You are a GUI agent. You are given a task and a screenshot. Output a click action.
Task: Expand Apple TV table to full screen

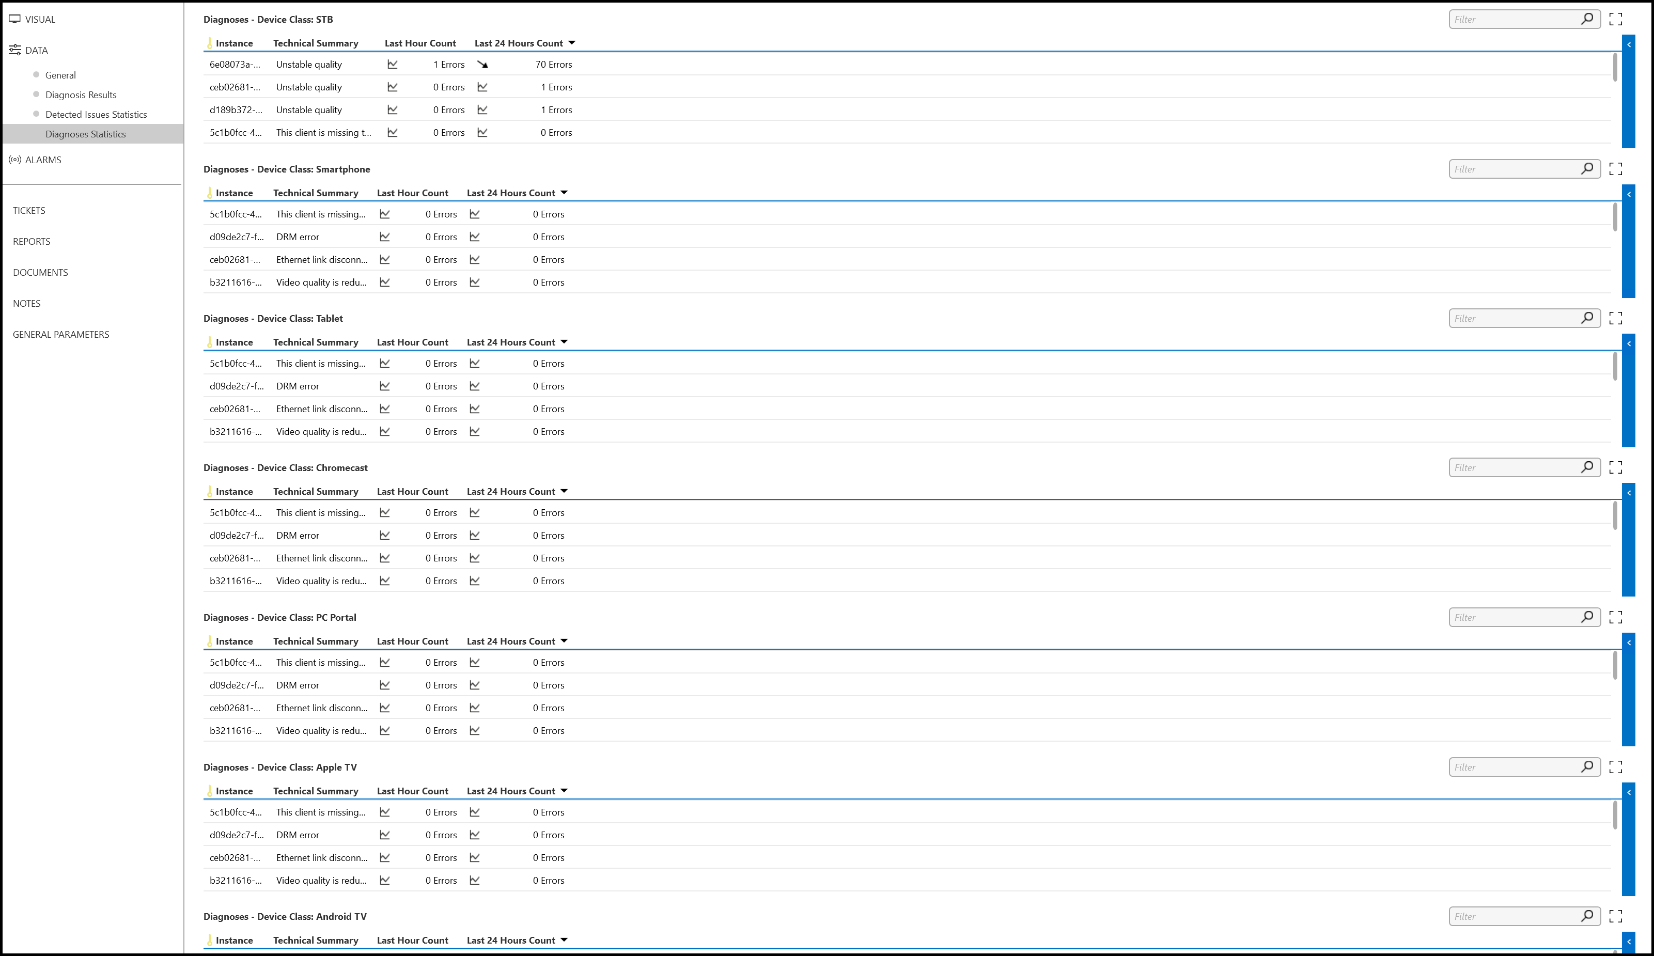pos(1615,766)
